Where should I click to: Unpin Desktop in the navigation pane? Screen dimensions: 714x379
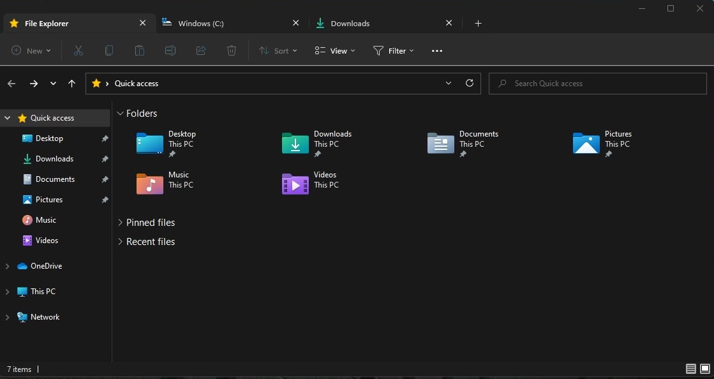point(105,138)
